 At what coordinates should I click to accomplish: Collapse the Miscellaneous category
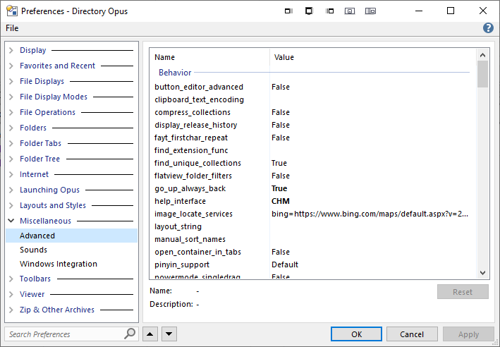pyautogui.click(x=11, y=221)
